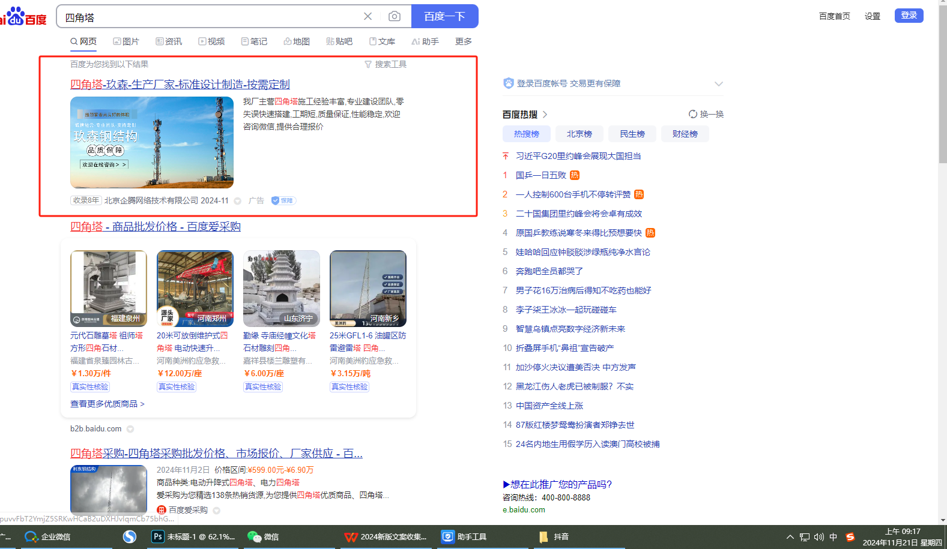Open the 四角塔-玖森 ad result title
This screenshot has height=549, width=947.
tap(180, 85)
